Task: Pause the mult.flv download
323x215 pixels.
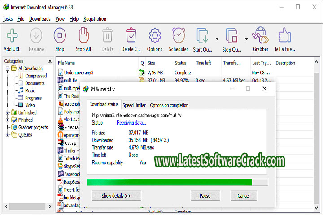Action: pos(205,196)
